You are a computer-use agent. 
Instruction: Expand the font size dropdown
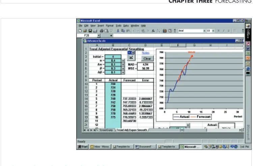[x=213, y=31]
